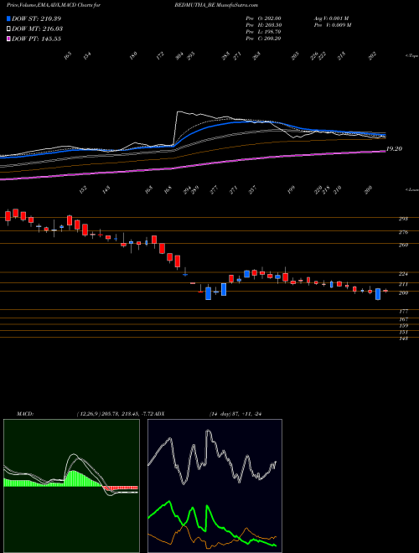Select the Pre C: 200.20 value
Screen dimensions: 419x553
pos(263,39)
